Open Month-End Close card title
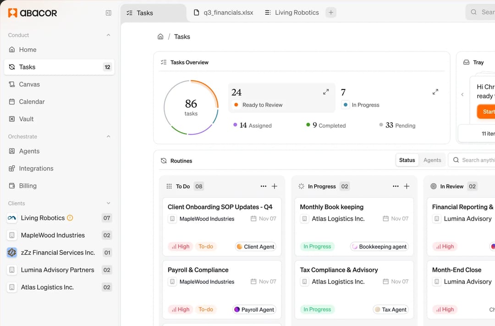The height and width of the screenshot is (326, 495). coord(456,270)
